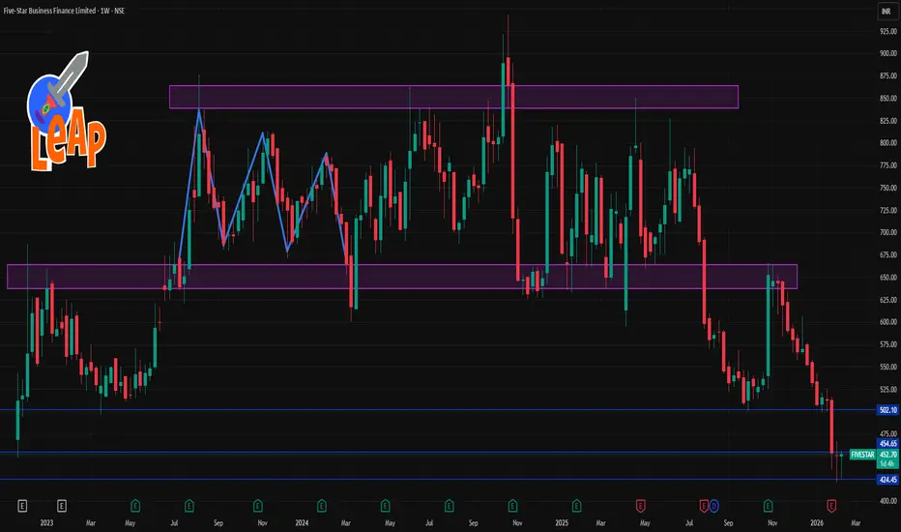Image resolution: width=901 pixels, height=532 pixels.
Task: Click the 400.00 price axis label
Action: pyautogui.click(x=887, y=501)
